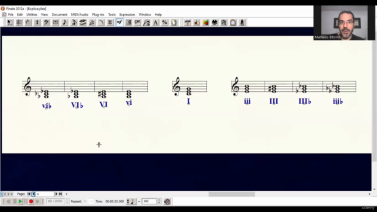Open the File menu

click(11, 14)
